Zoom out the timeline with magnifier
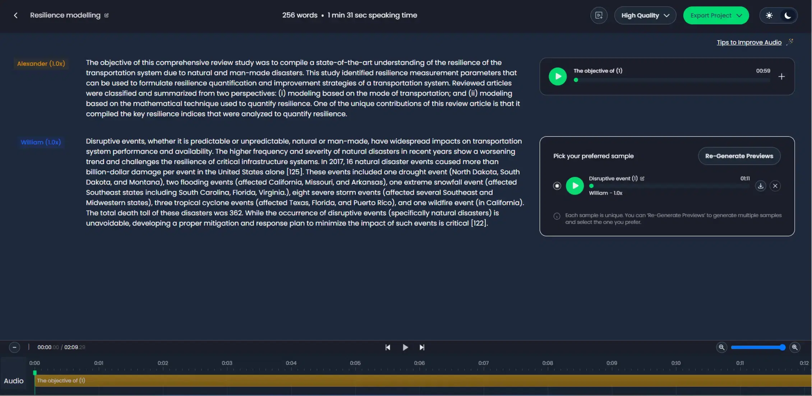 (721, 347)
